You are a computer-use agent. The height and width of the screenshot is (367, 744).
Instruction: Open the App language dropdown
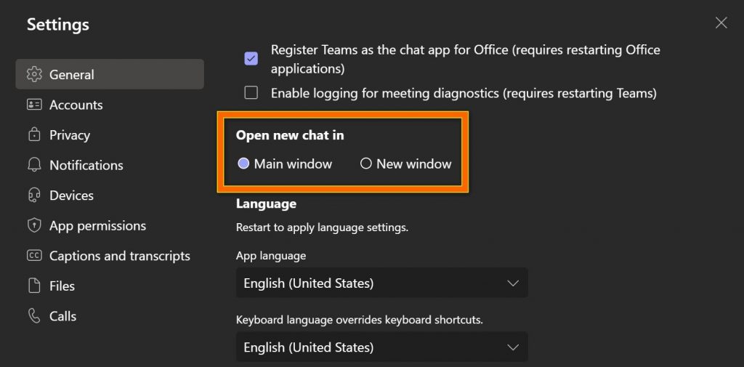(x=381, y=283)
